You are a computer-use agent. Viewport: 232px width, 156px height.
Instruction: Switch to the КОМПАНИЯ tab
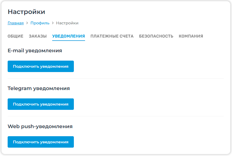pos(191,36)
